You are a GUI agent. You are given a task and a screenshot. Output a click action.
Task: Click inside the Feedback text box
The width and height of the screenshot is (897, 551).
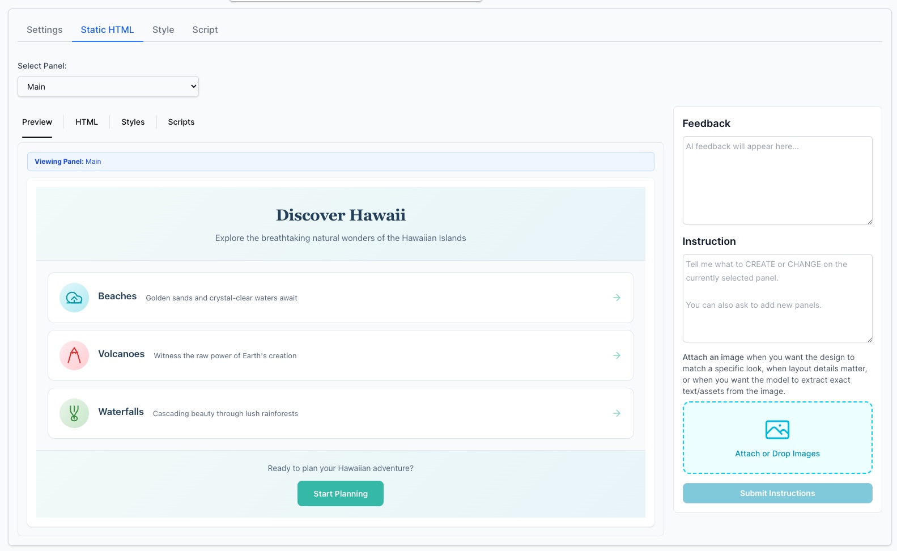point(777,180)
